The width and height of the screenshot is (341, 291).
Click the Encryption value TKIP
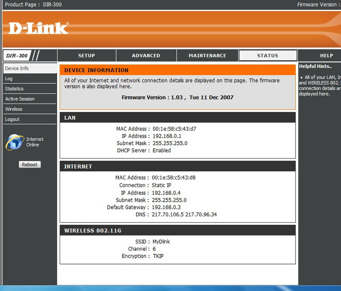(158, 256)
